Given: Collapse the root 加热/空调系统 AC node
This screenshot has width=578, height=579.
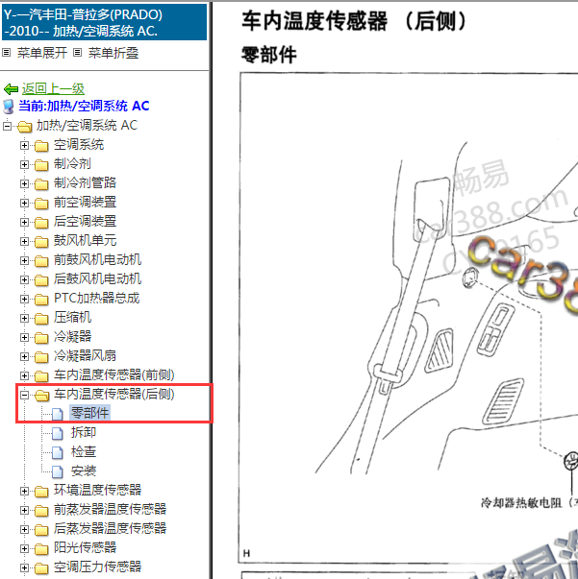Looking at the screenshot, I should [7, 126].
